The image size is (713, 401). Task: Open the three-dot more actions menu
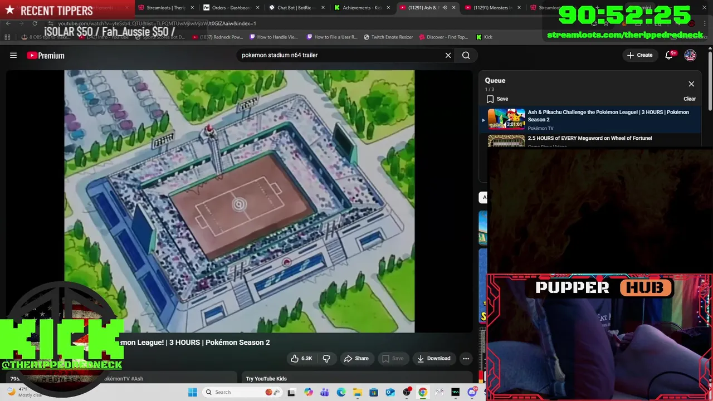(466, 358)
